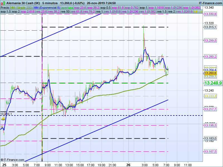The image size is (223, 167).
Task: Open the MM (Exponencial 8) indicator label
Action: [47, 8]
